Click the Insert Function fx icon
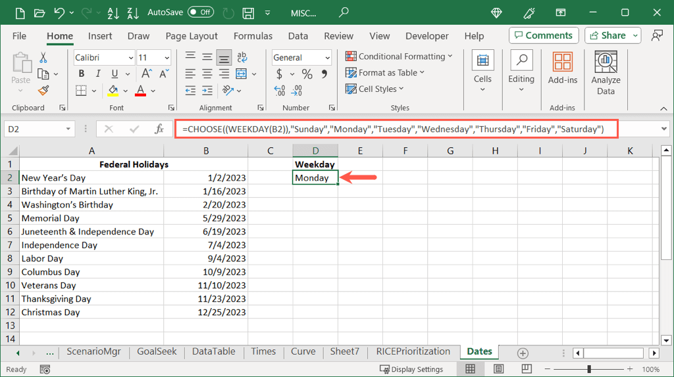This screenshot has width=674, height=377. pos(159,129)
